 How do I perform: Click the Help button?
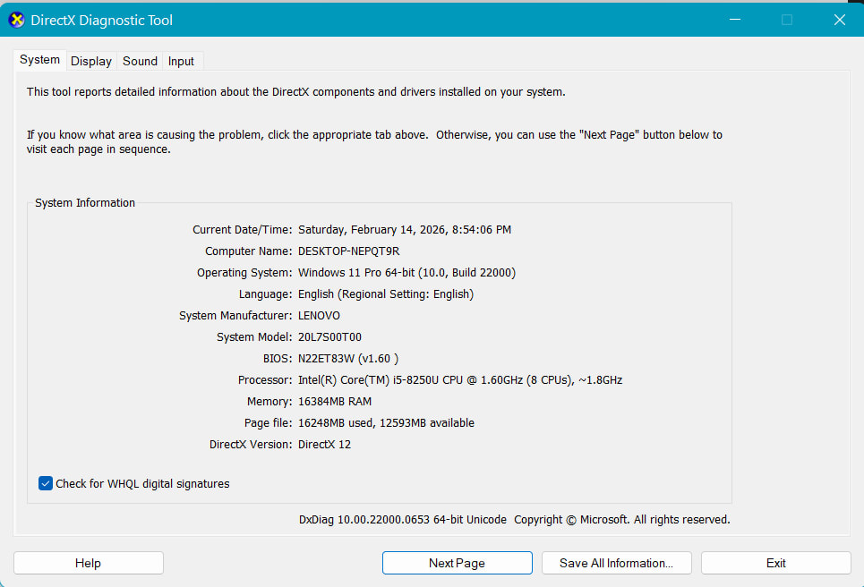pyautogui.click(x=88, y=563)
